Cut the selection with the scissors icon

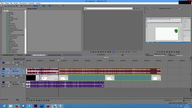(17, 6)
